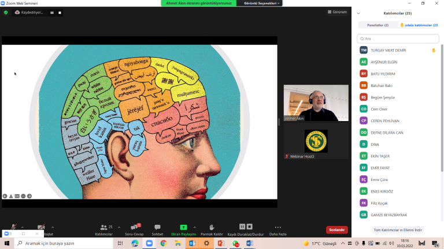Switch to the Panelistler (2) tab
Image resolution: width=444 pixels, height=249 pixels.
point(378,25)
